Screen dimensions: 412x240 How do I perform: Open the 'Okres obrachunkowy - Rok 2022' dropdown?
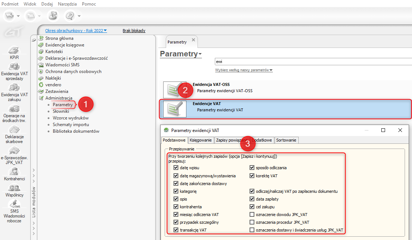[x=76, y=31]
